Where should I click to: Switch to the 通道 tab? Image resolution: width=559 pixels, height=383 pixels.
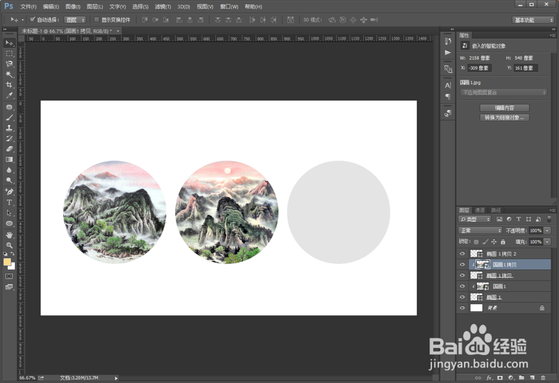coord(480,210)
